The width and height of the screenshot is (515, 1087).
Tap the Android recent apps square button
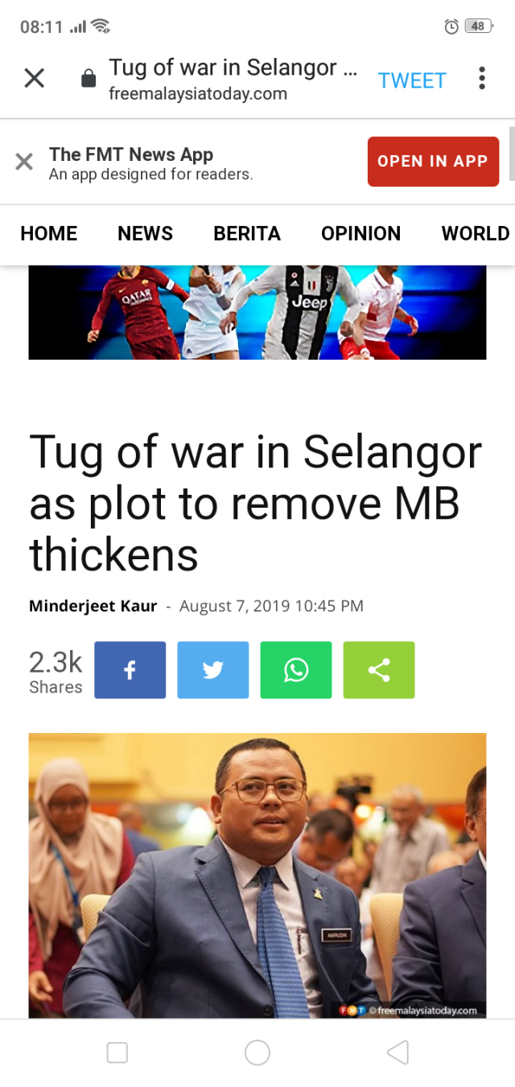point(117,1052)
